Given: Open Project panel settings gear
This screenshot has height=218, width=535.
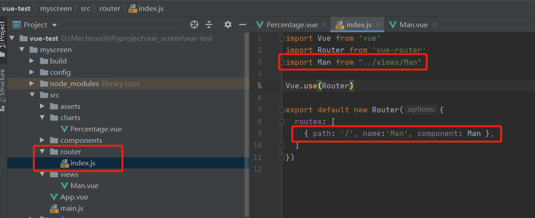Looking at the screenshot, I should [x=228, y=24].
